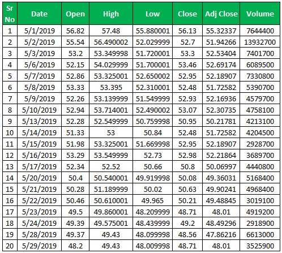Select the date cell 5/29/2019
The height and width of the screenshot is (253, 282).
39,246
